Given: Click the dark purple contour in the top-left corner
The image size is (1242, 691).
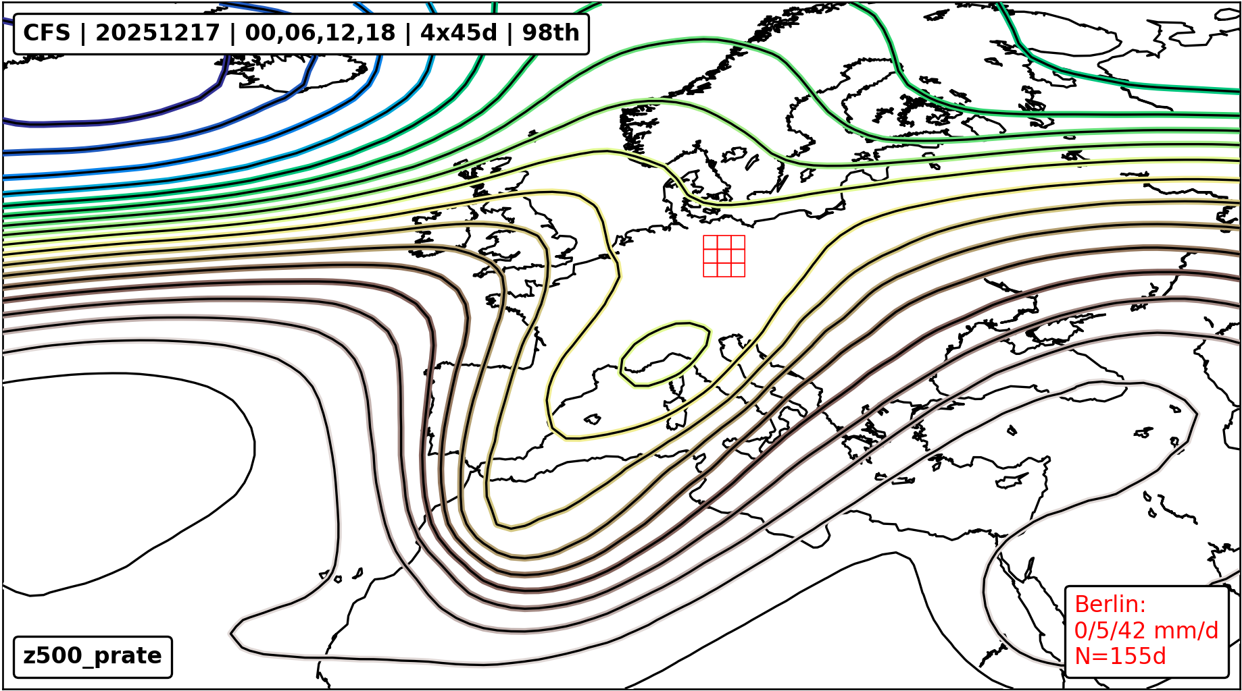Looking at the screenshot, I should click(101, 122).
